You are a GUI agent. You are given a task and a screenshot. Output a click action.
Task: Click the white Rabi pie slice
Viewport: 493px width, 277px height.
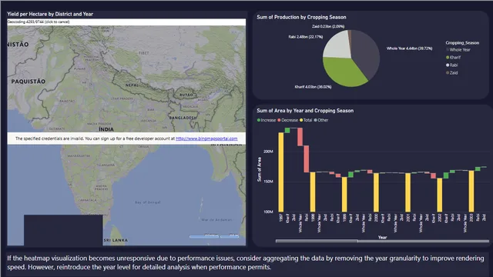tap(337, 45)
